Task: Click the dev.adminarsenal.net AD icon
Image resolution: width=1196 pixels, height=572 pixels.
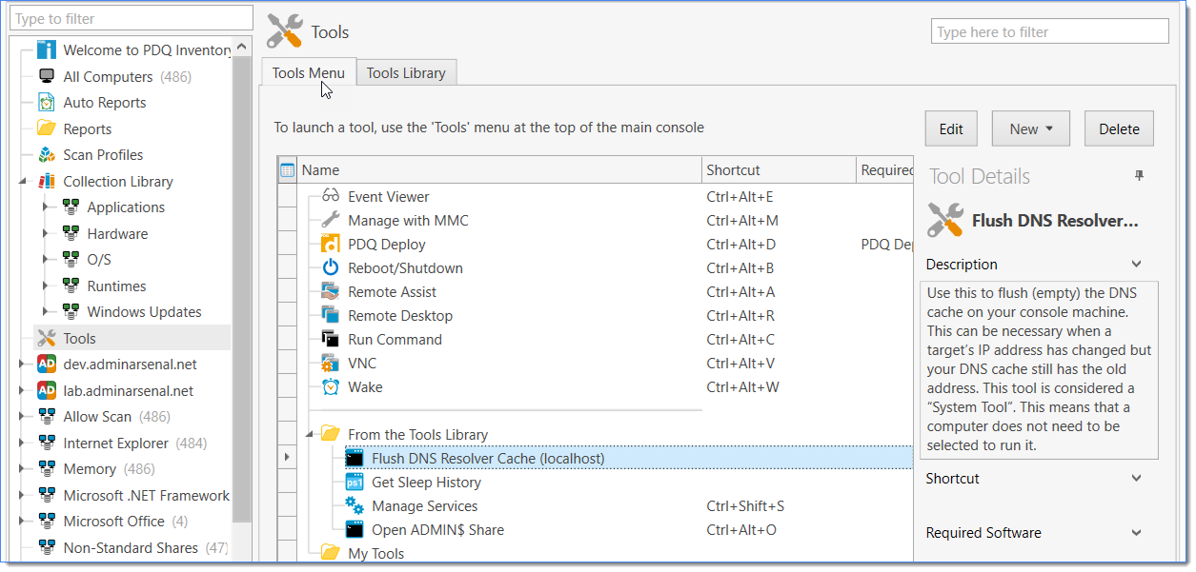Action: [x=47, y=364]
